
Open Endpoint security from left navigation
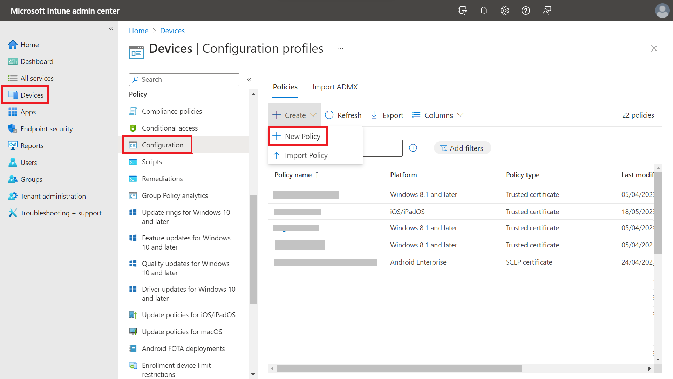(46, 129)
